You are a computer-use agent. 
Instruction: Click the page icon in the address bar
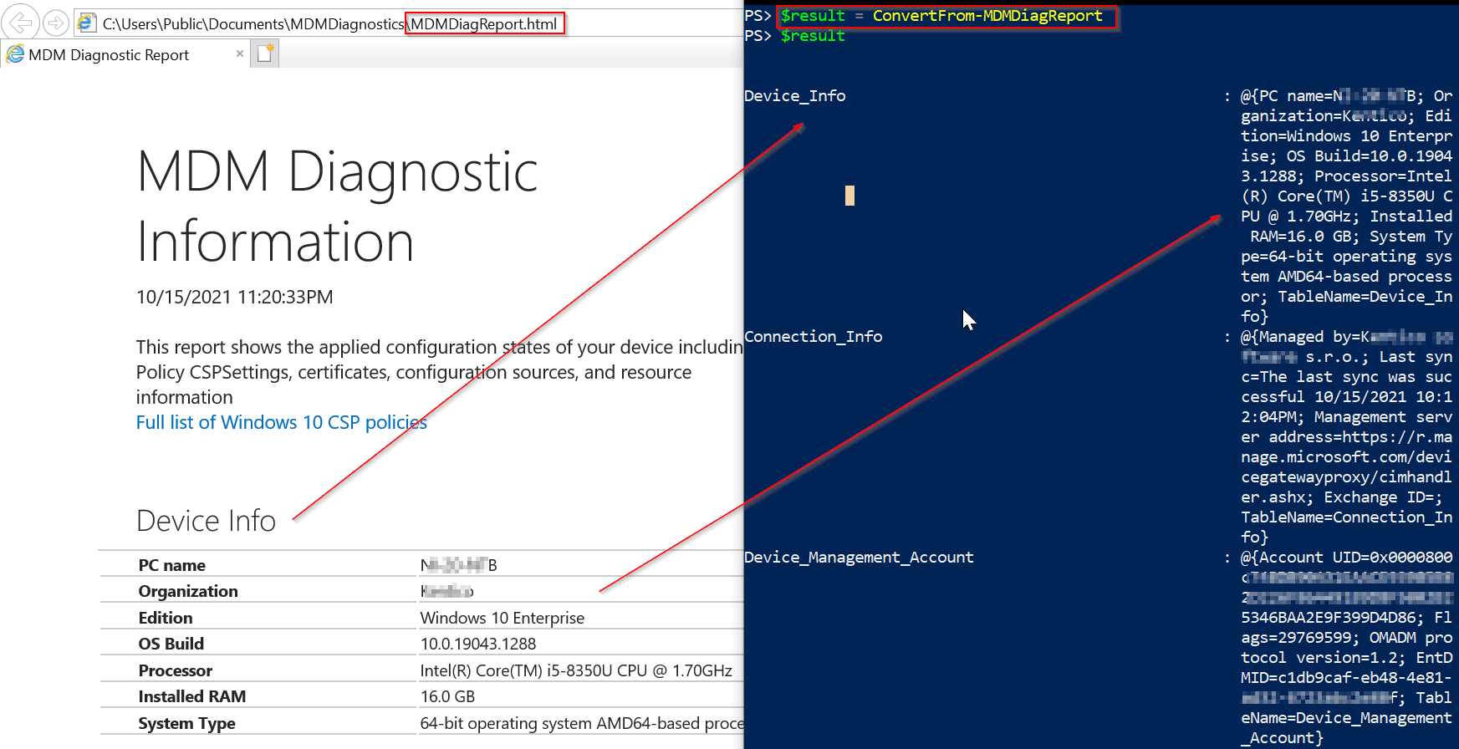tap(86, 23)
